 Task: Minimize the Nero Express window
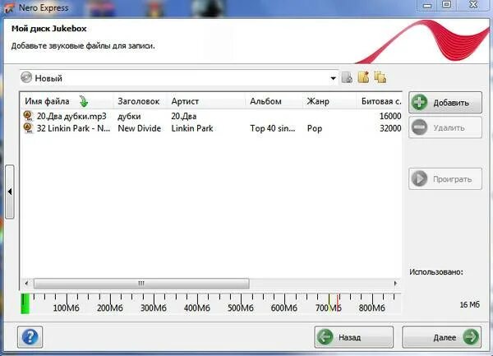tap(427, 6)
